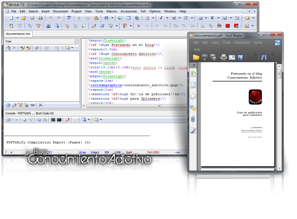Redo the last edit in WinEdt

[x=59, y=18]
